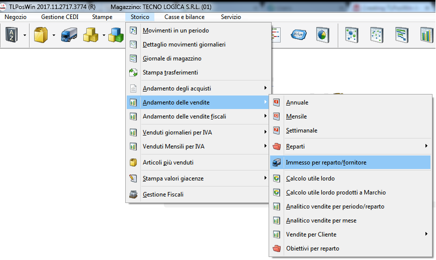Select Immesso per reparto/fornitore
Image resolution: width=436 pixels, height=260 pixels.
point(326,162)
